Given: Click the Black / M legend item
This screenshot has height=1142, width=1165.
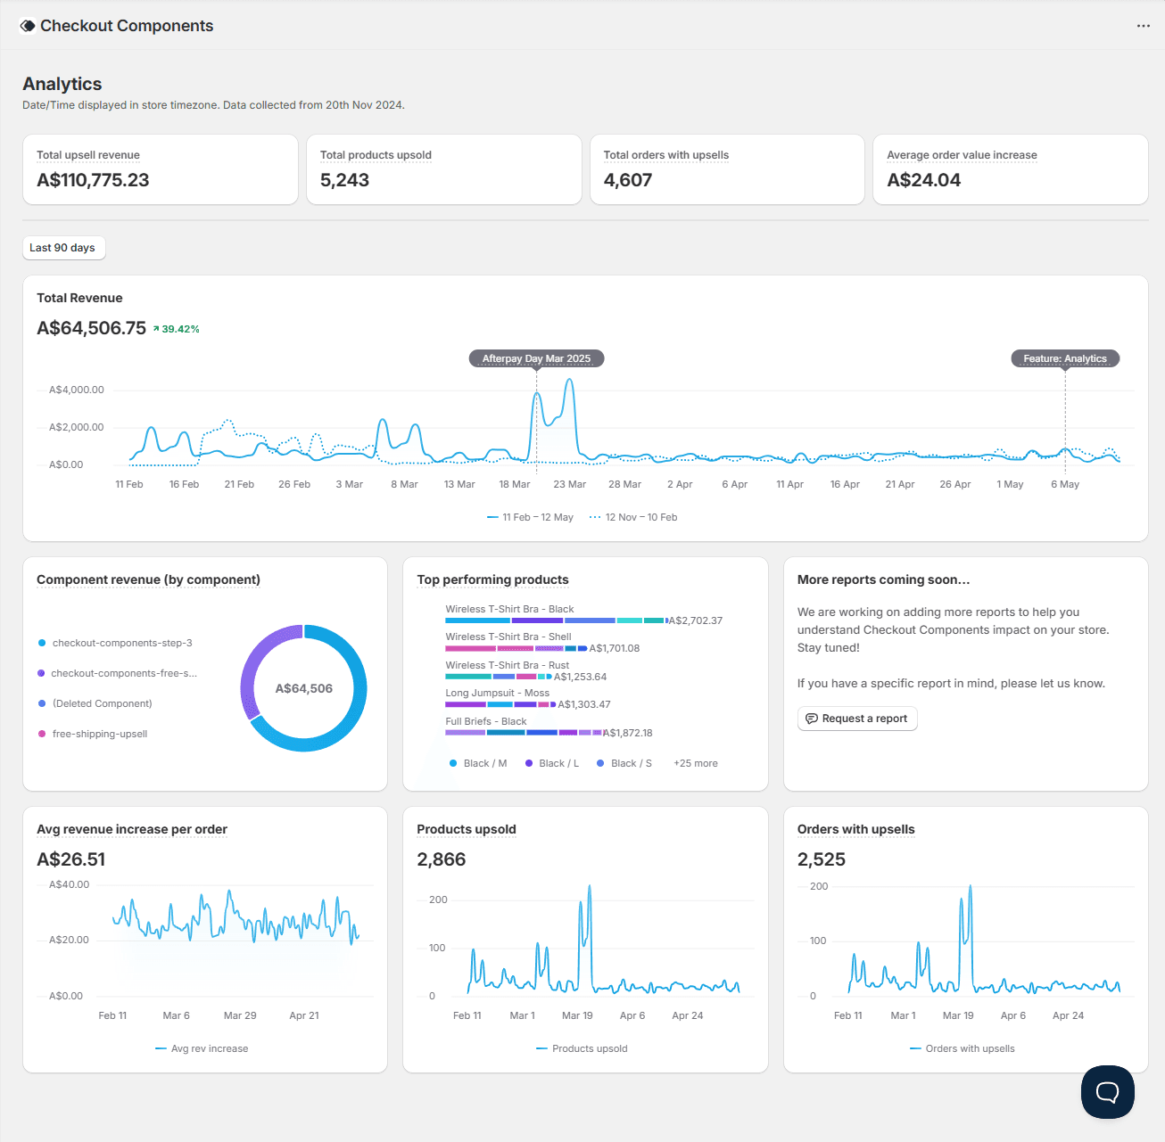Looking at the screenshot, I should (x=478, y=763).
